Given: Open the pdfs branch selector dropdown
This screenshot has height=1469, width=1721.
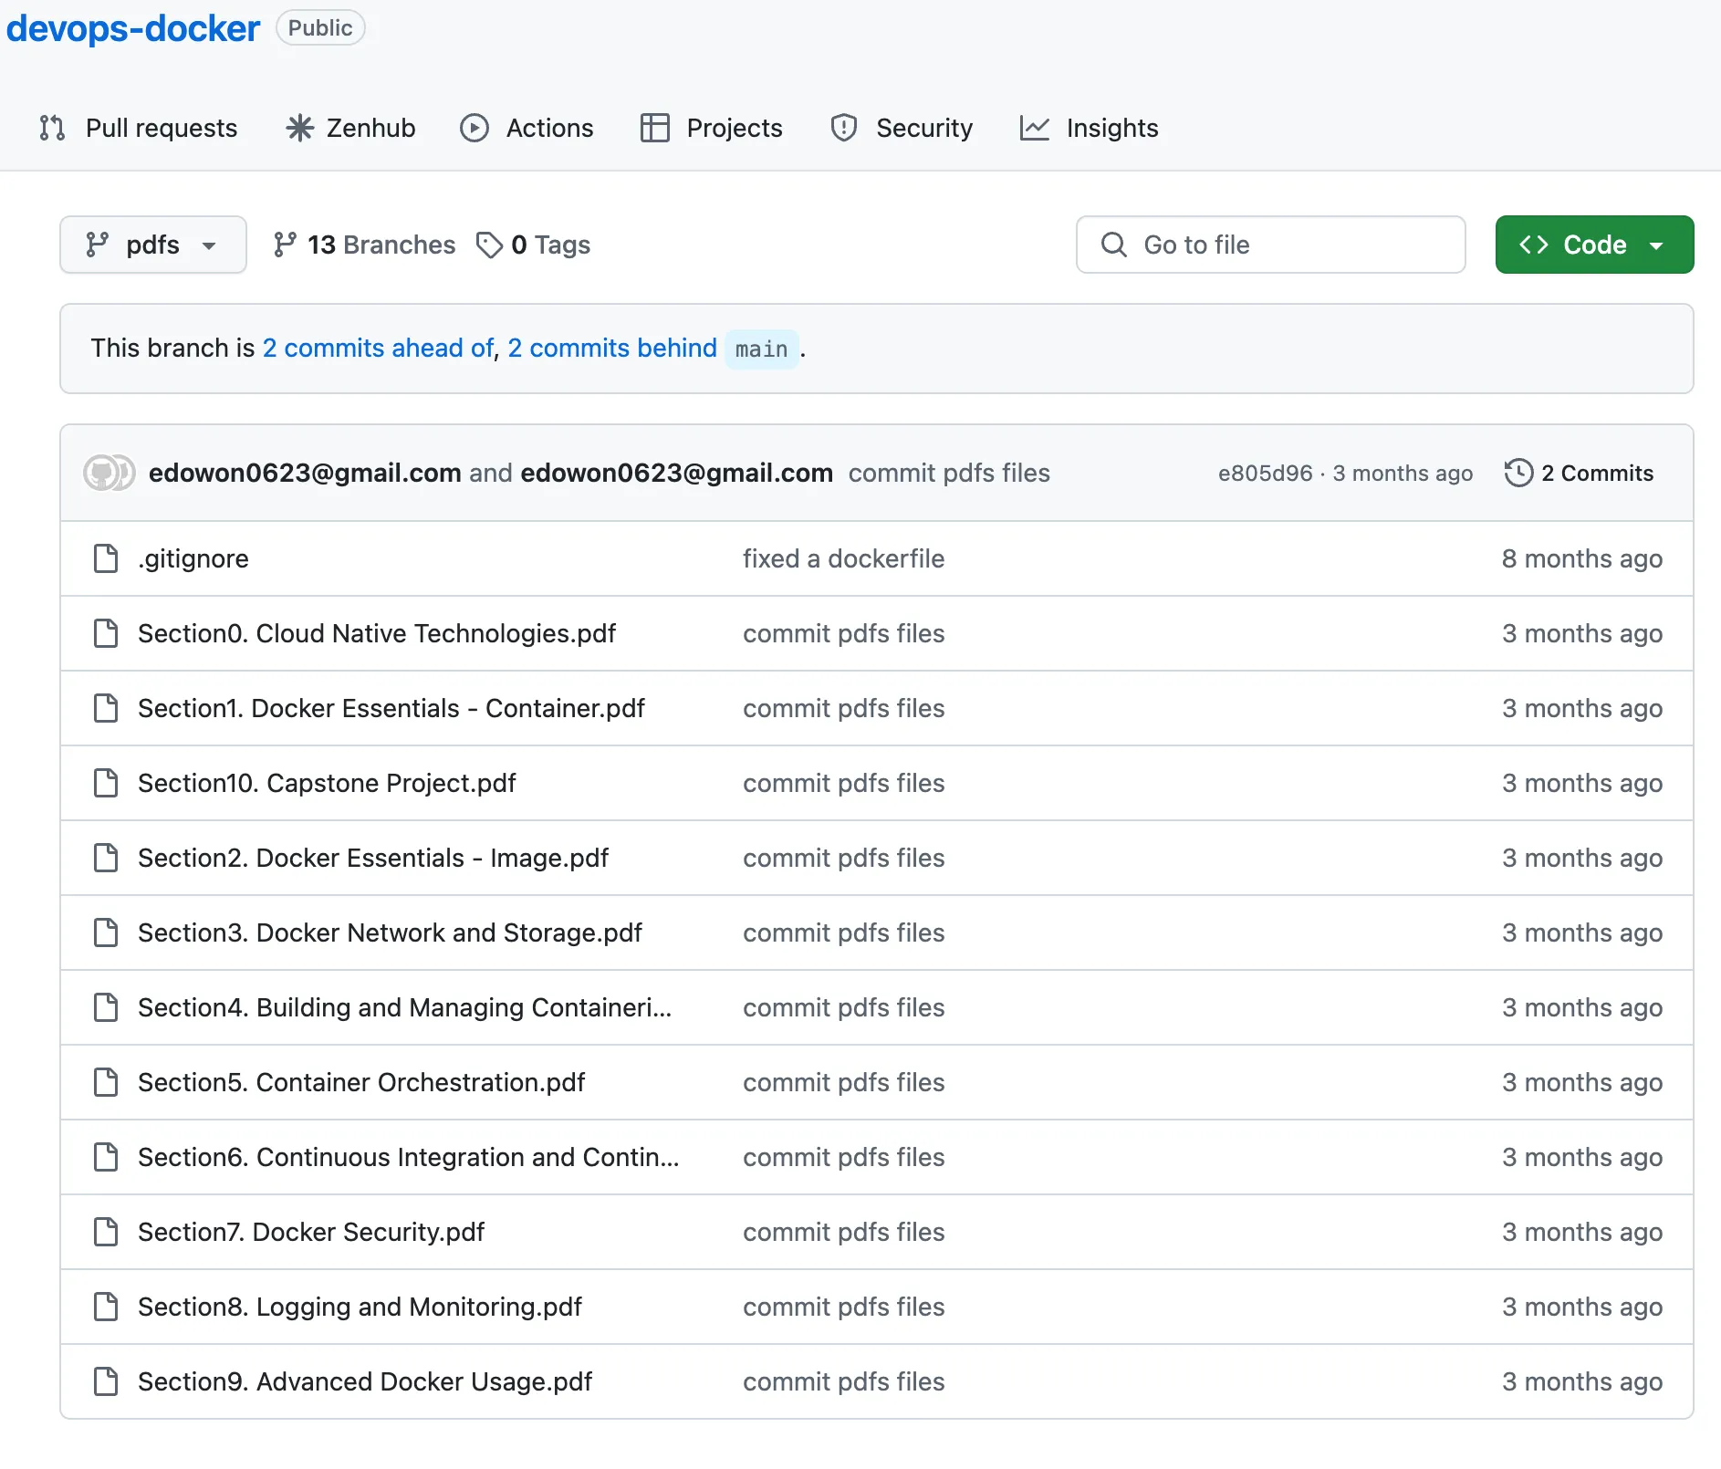Looking at the screenshot, I should pyautogui.click(x=153, y=245).
